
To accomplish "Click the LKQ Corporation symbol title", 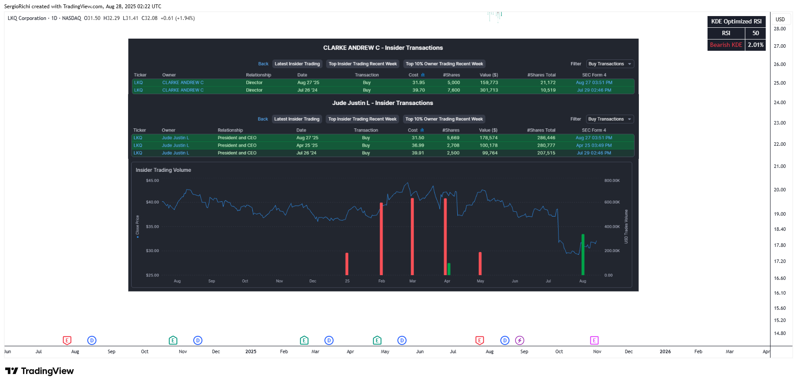I will 27,18.
